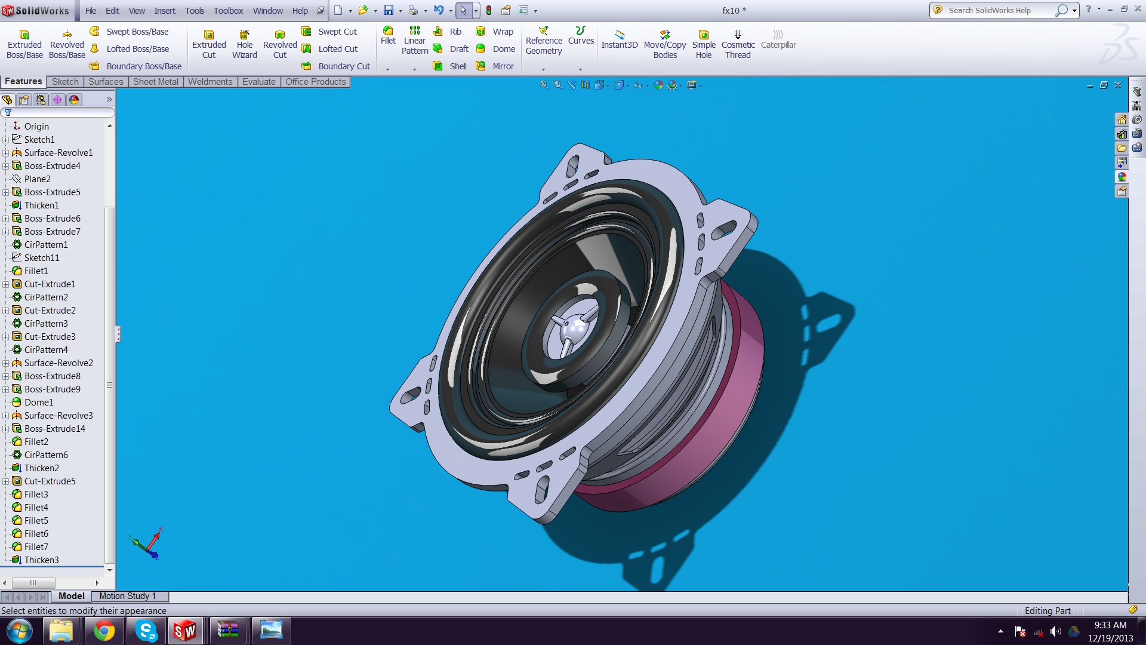1146x645 pixels.
Task: Click the Lofted Boss/Base tool
Action: click(x=129, y=49)
